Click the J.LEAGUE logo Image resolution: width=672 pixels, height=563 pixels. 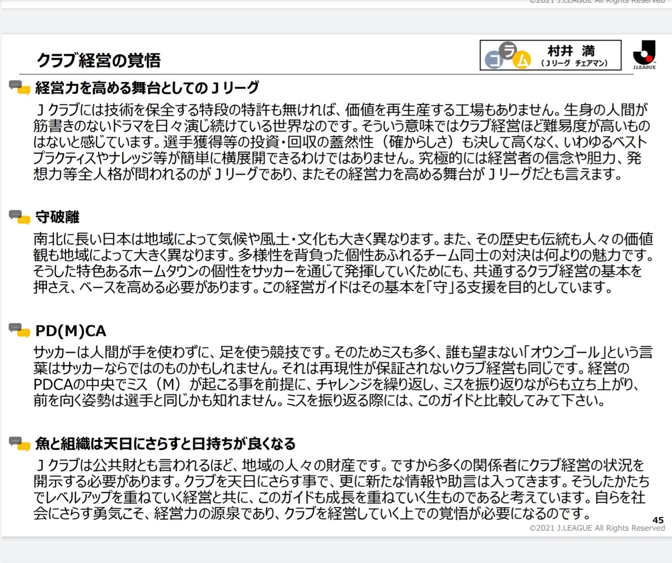click(645, 55)
